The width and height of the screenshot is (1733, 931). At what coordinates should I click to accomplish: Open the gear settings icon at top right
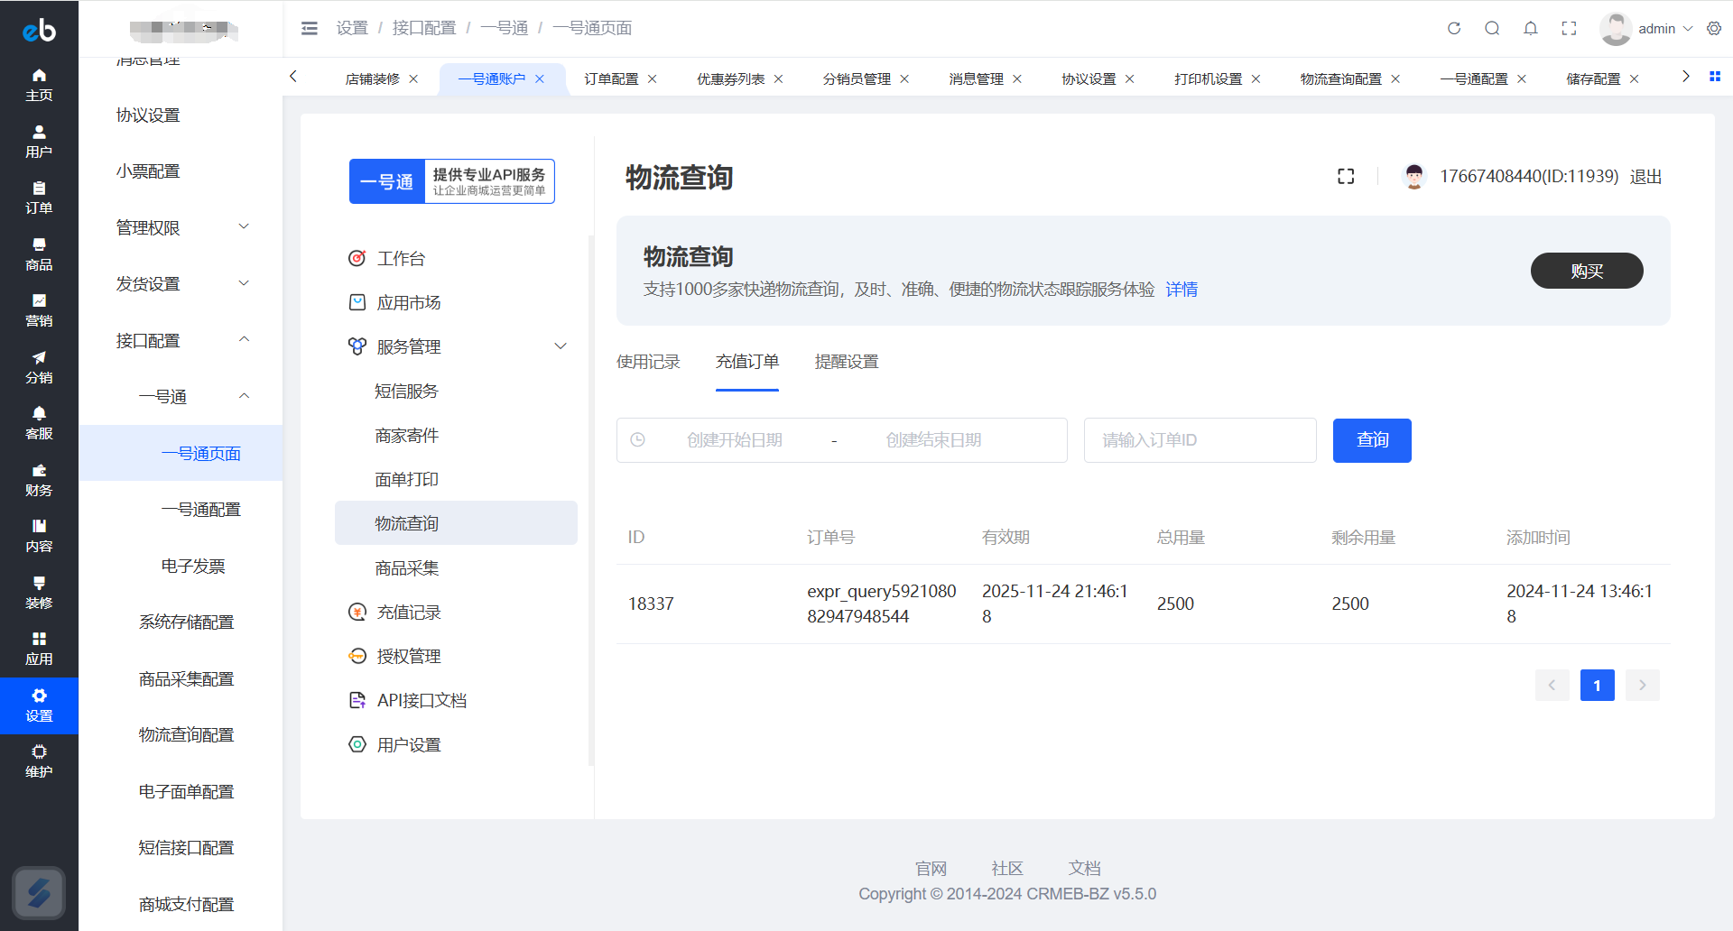pyautogui.click(x=1714, y=28)
